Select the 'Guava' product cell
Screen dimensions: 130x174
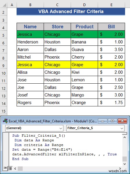point(84,49)
